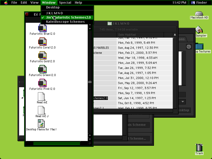
Task: Click the help question mark button
Action: point(189,47)
